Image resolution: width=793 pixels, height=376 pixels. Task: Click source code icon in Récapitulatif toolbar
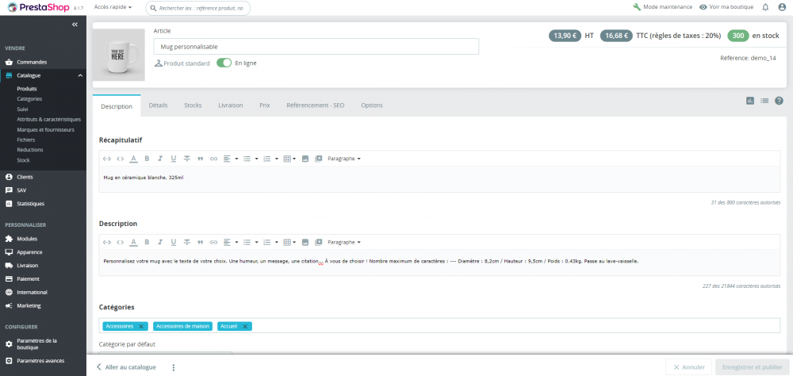click(121, 159)
